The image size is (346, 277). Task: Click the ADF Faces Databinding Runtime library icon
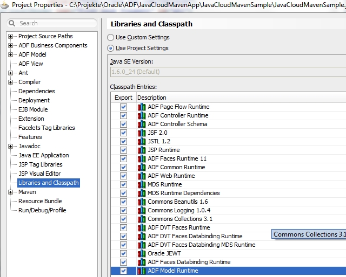(x=142, y=262)
